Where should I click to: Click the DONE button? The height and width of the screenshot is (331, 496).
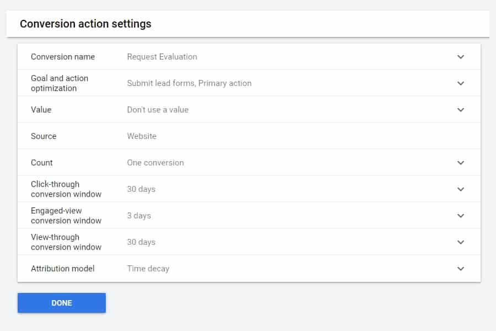(x=62, y=303)
